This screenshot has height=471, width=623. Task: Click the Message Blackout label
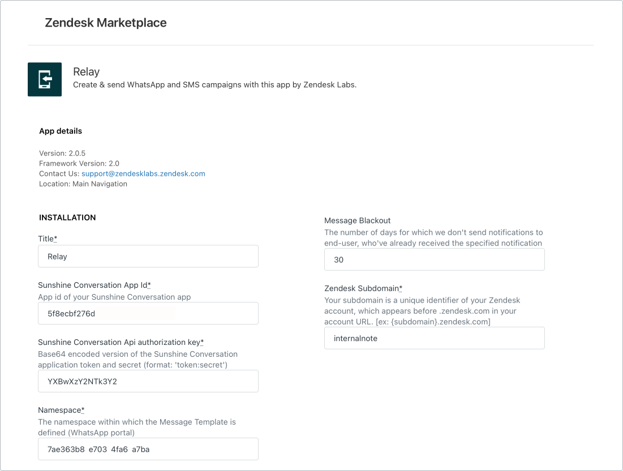point(358,221)
